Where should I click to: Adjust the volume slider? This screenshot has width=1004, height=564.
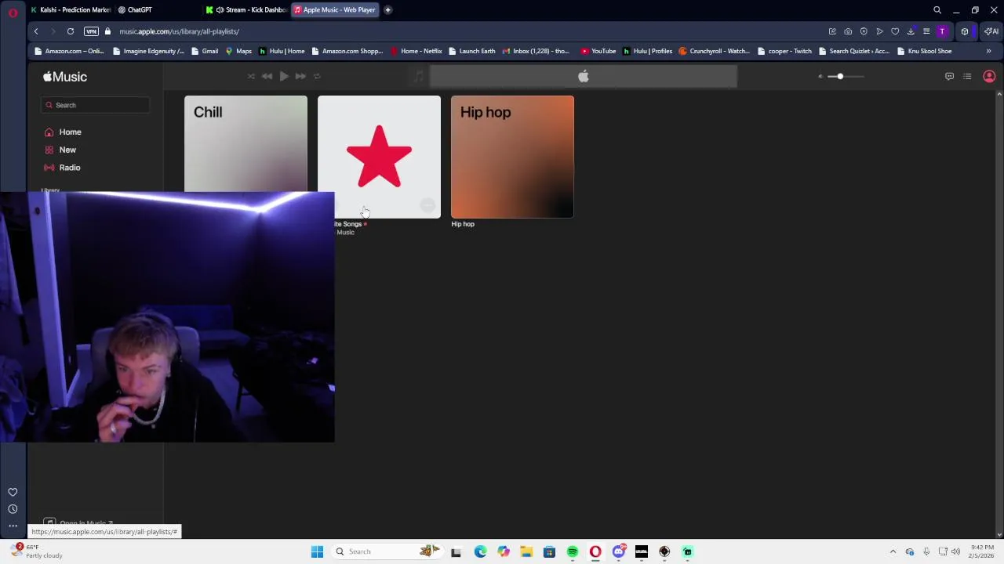tap(846, 76)
